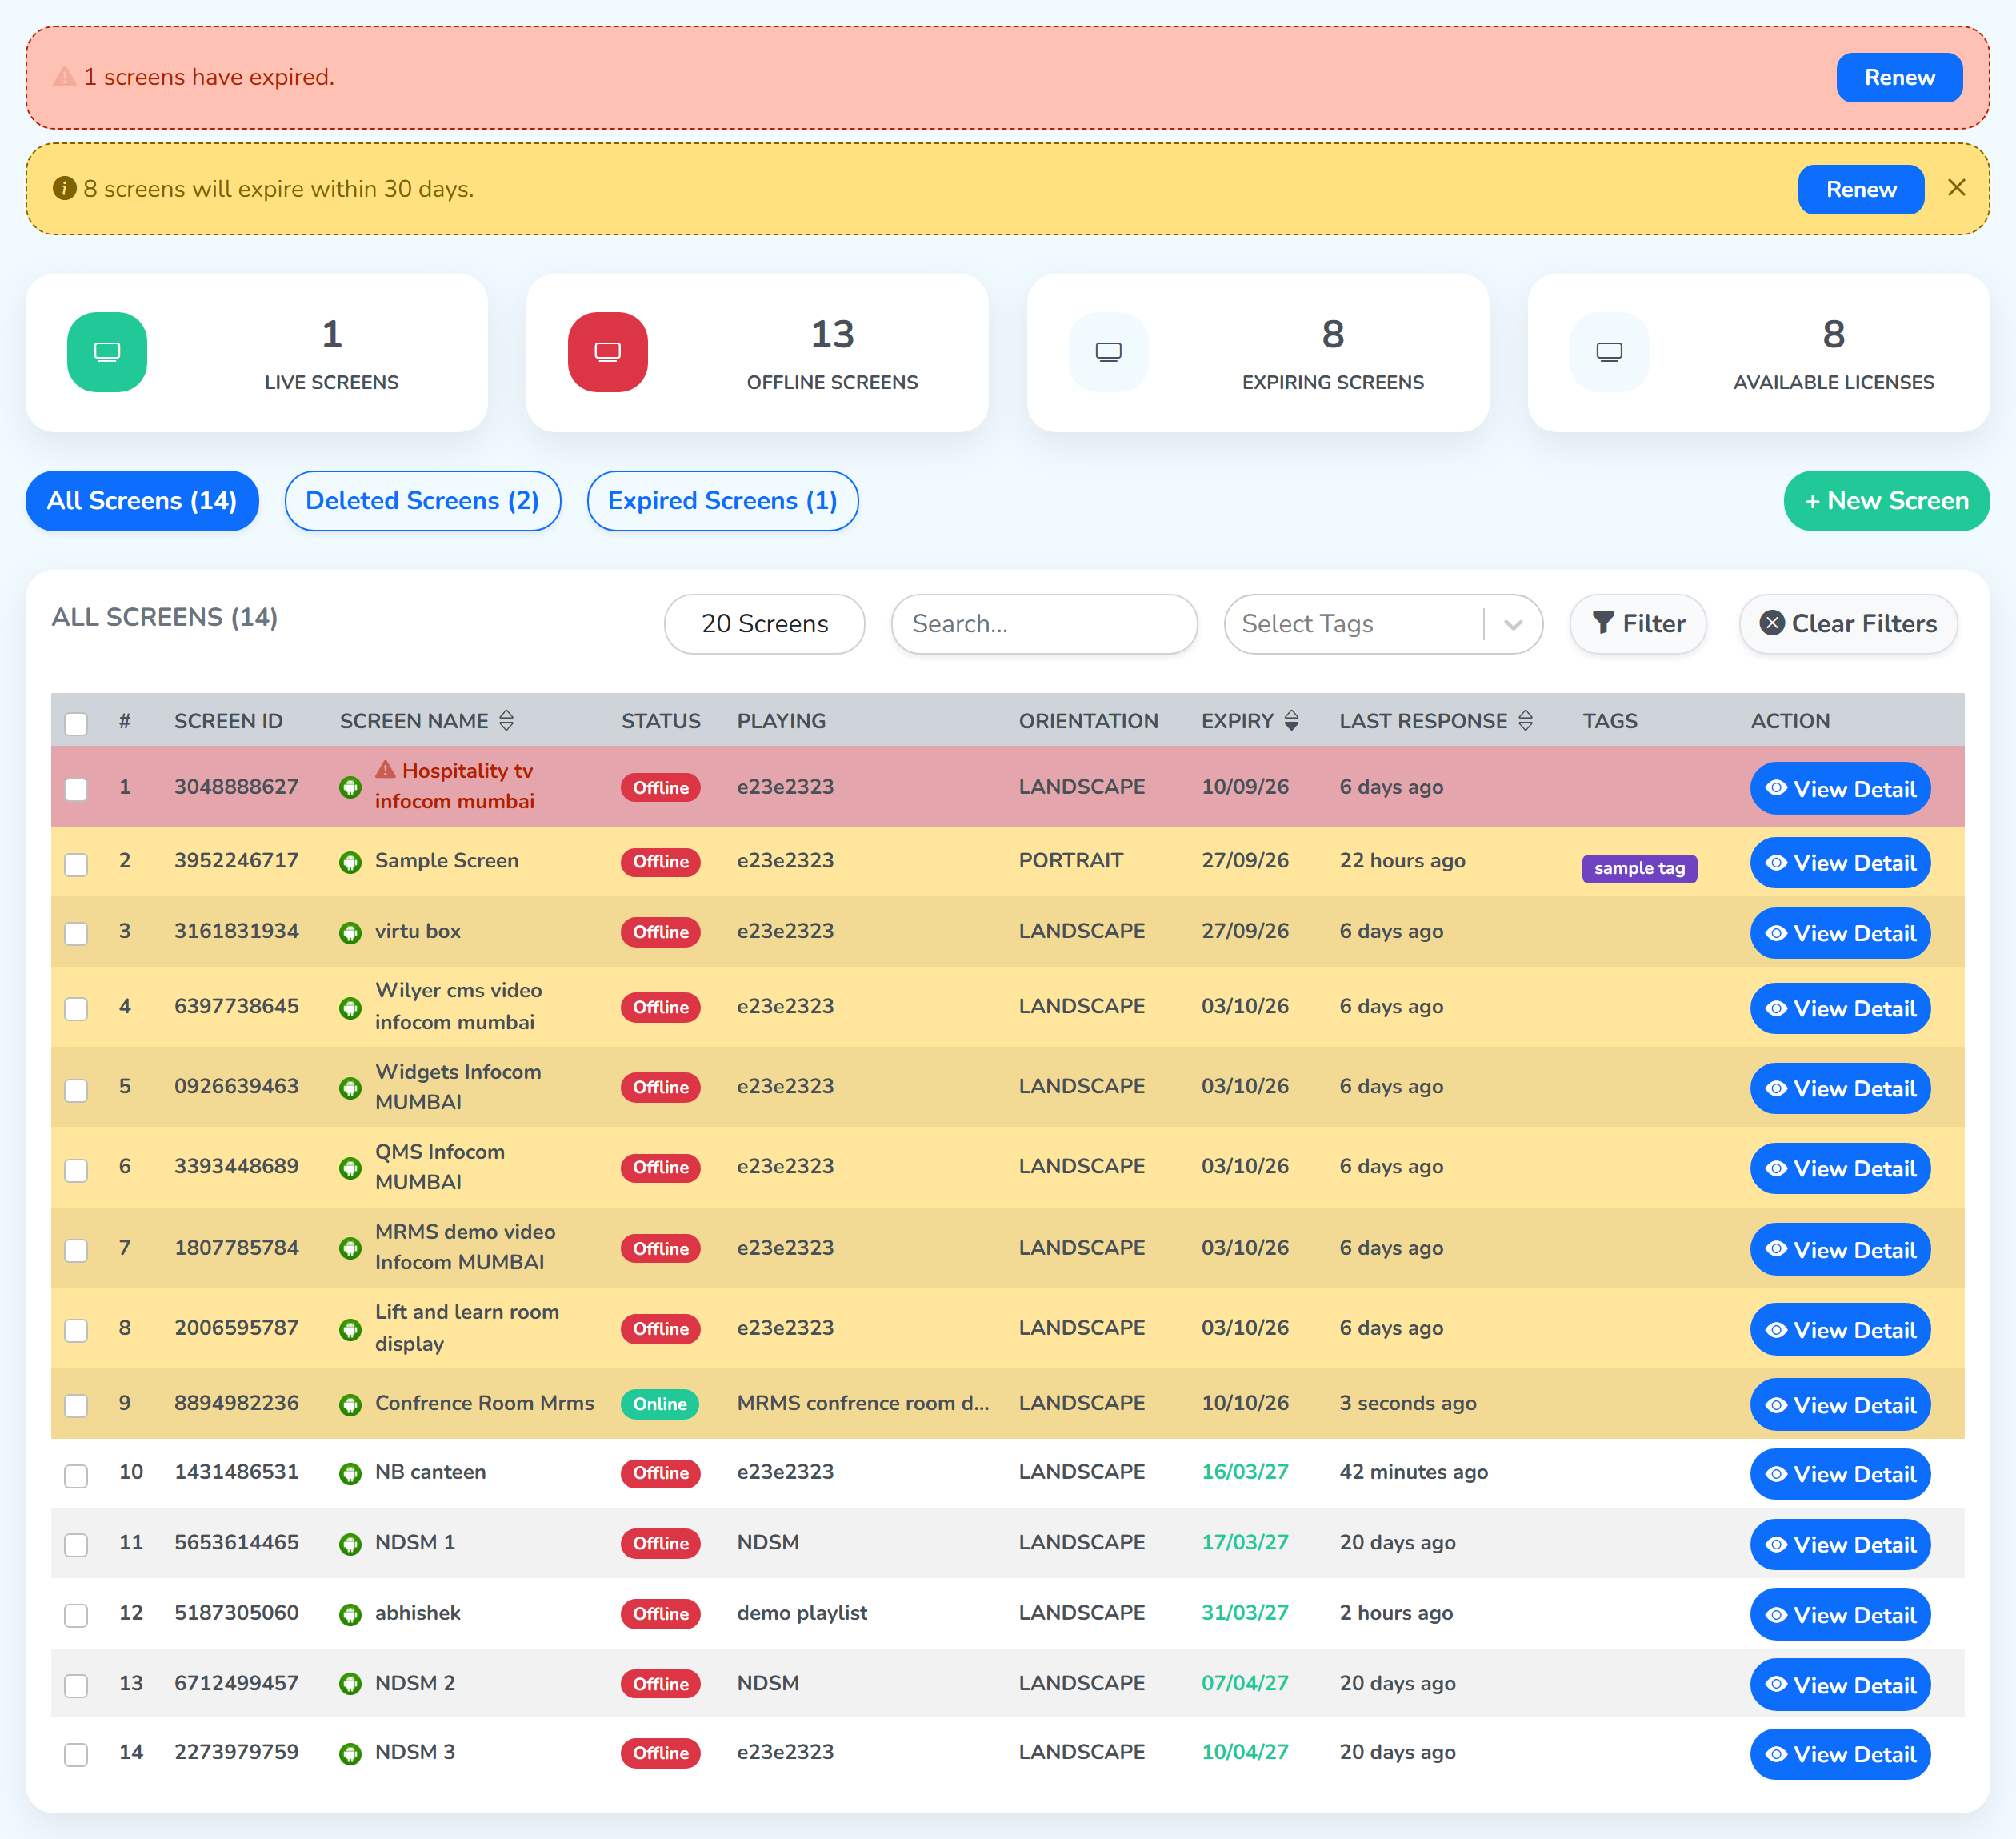Viewport: 2016px width, 1839px height.
Task: Click the Expiring Screens monitor icon
Action: point(1108,352)
